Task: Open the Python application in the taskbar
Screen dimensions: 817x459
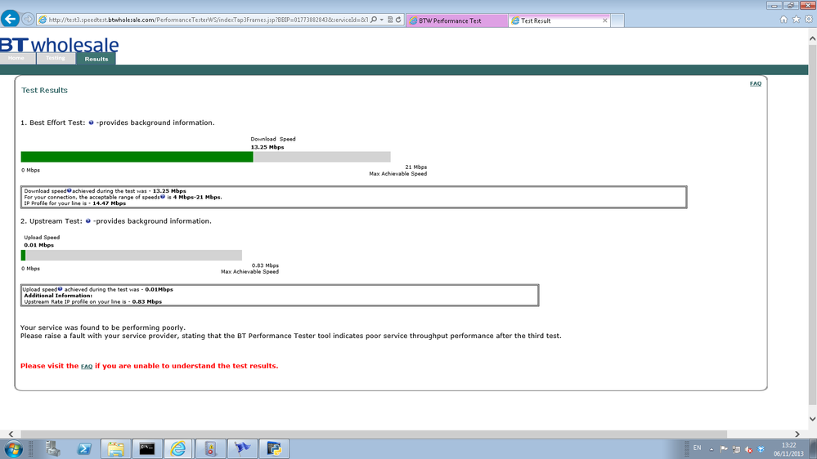Action: click(x=273, y=448)
